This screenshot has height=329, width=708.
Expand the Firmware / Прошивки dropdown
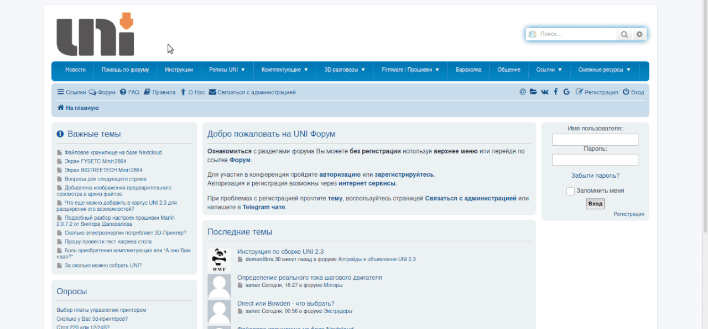(410, 70)
